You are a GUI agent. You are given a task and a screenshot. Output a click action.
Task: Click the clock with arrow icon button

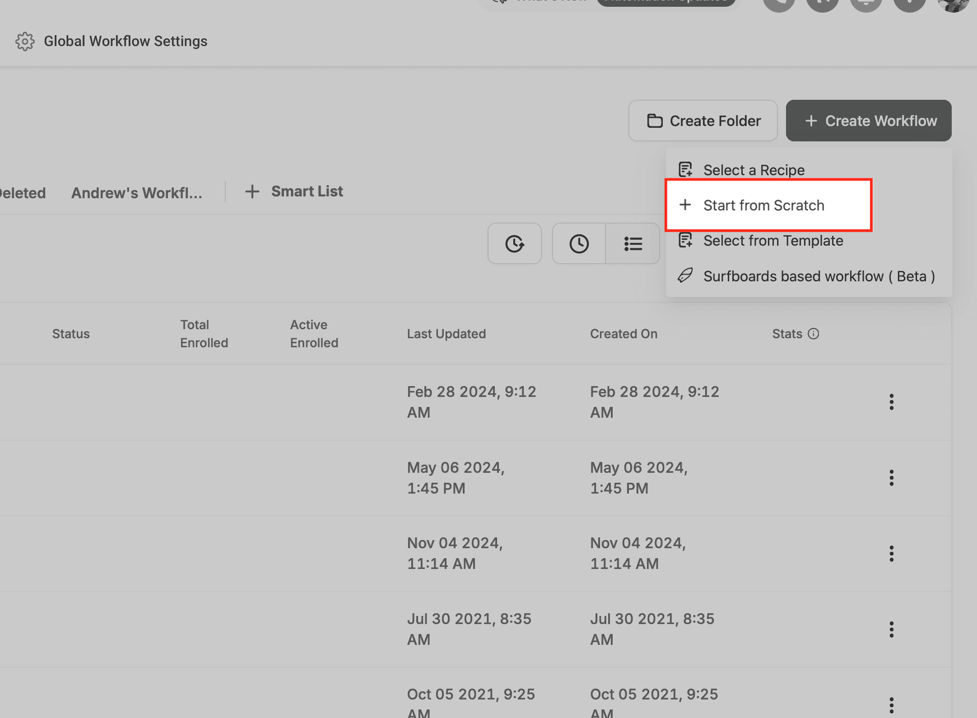click(514, 244)
